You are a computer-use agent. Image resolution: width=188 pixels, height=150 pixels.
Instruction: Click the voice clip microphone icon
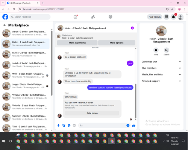click(58, 125)
